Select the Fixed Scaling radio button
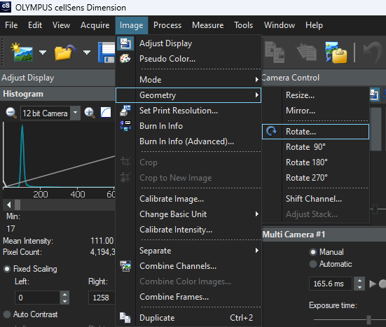Screen dimensions: 386x327 (7, 269)
